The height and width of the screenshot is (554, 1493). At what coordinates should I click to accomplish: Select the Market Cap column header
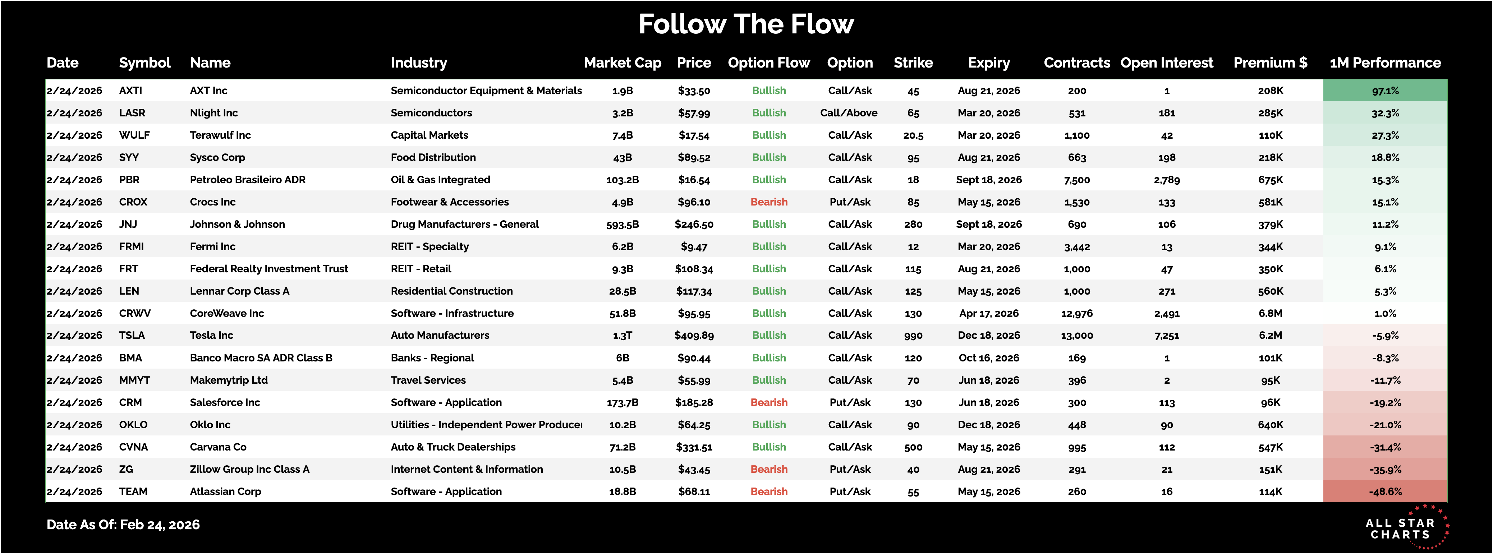pyautogui.click(x=622, y=63)
